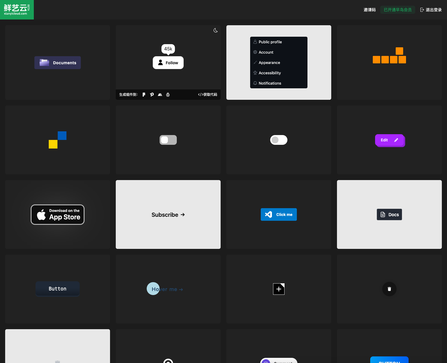Switch the white rounded pill toggle
The height and width of the screenshot is (363, 447).
(x=279, y=140)
